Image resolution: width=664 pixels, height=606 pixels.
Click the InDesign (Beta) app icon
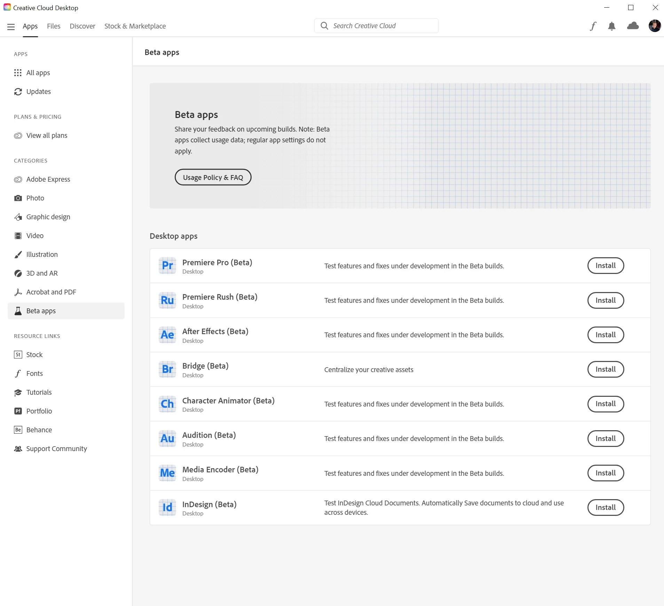tap(167, 507)
